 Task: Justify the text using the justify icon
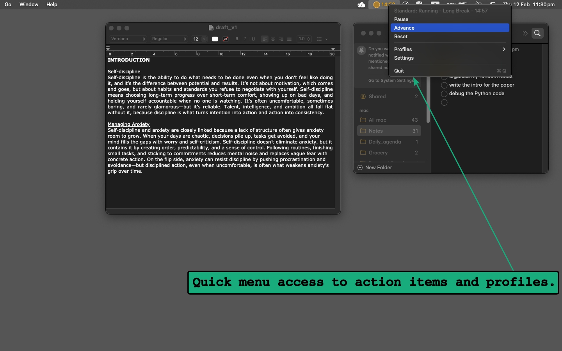coord(289,39)
